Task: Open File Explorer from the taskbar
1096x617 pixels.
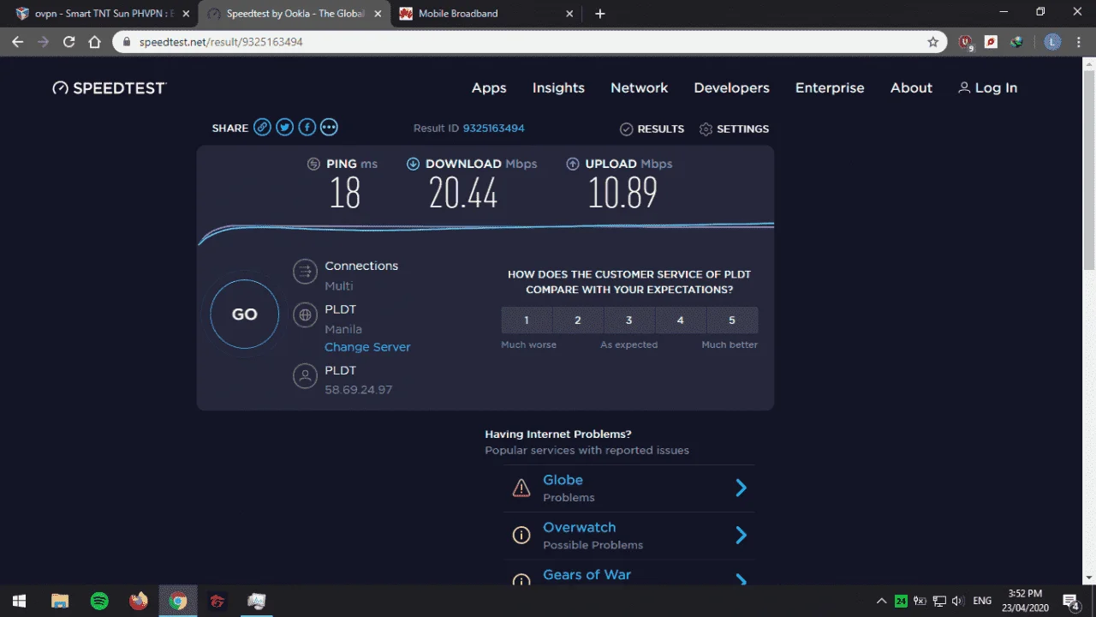Action: tap(60, 601)
